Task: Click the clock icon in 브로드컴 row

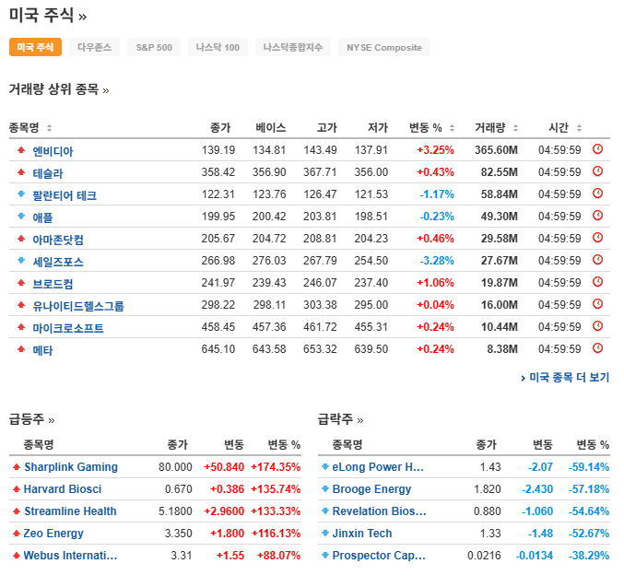Action: [597, 282]
